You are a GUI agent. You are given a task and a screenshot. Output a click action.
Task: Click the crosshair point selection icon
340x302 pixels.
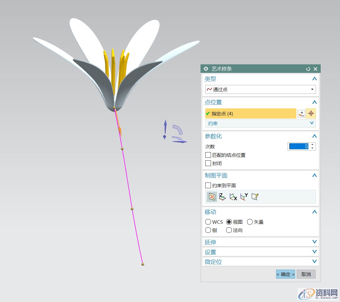(x=311, y=113)
